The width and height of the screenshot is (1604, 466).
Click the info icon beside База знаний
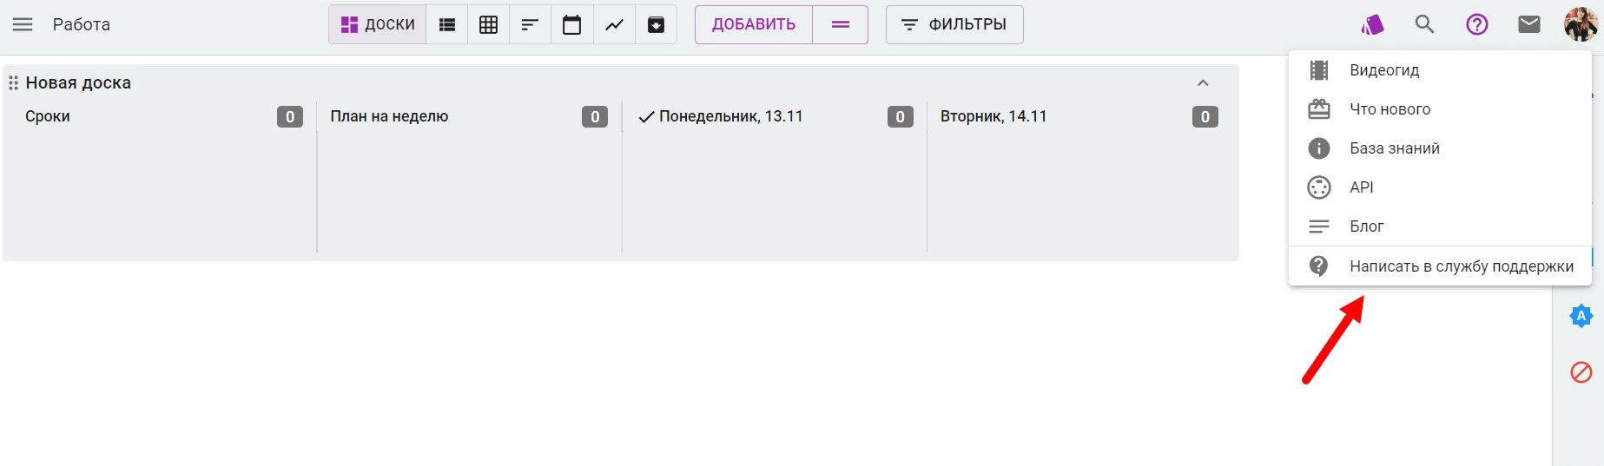[x=1319, y=148]
